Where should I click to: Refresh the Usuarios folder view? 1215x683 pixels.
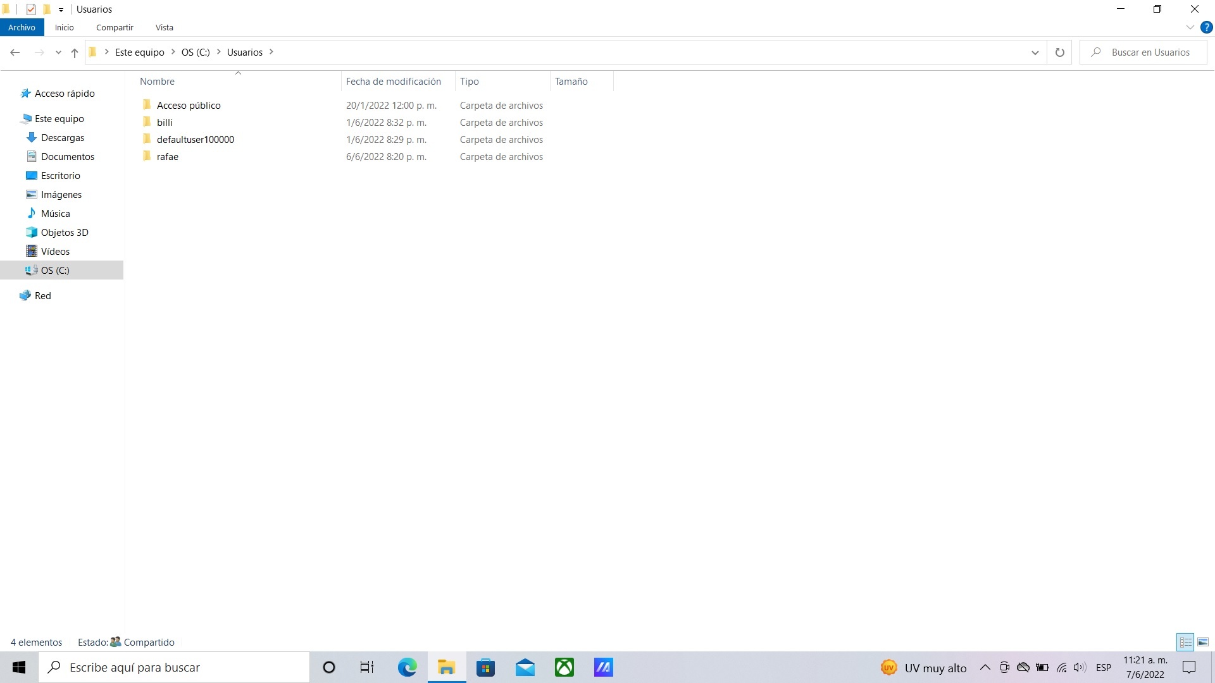click(x=1059, y=52)
